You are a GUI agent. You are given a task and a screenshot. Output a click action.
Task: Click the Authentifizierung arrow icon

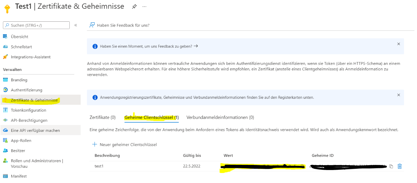coord(5,90)
